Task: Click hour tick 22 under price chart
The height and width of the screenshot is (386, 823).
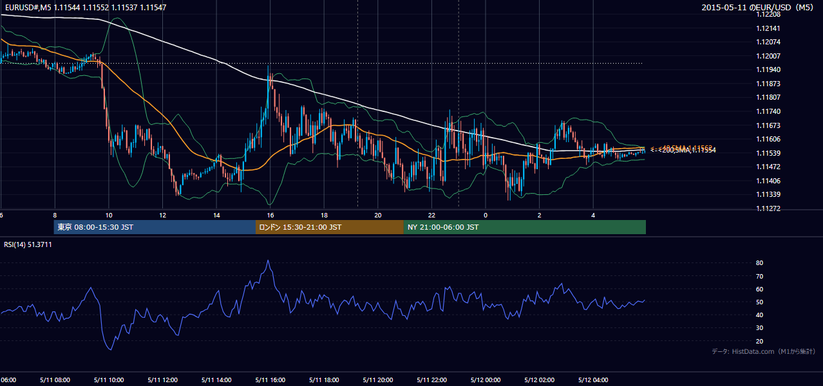Action: point(432,216)
